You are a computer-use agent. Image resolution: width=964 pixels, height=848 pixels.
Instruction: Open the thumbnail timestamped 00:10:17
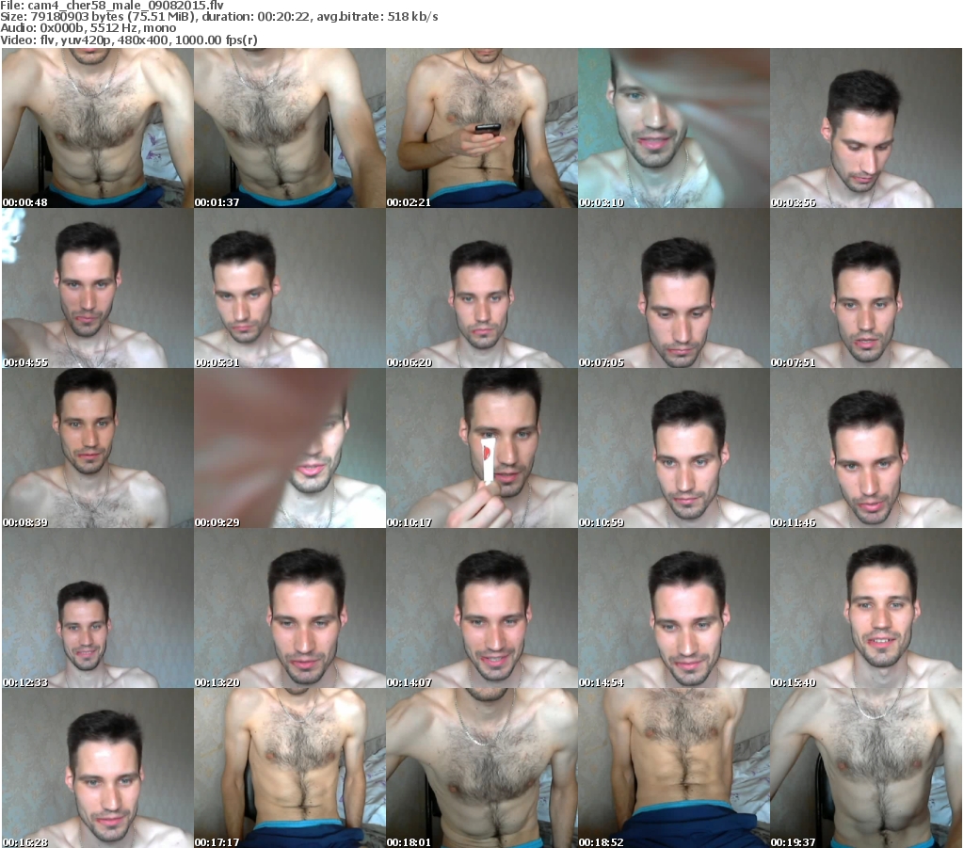point(482,448)
